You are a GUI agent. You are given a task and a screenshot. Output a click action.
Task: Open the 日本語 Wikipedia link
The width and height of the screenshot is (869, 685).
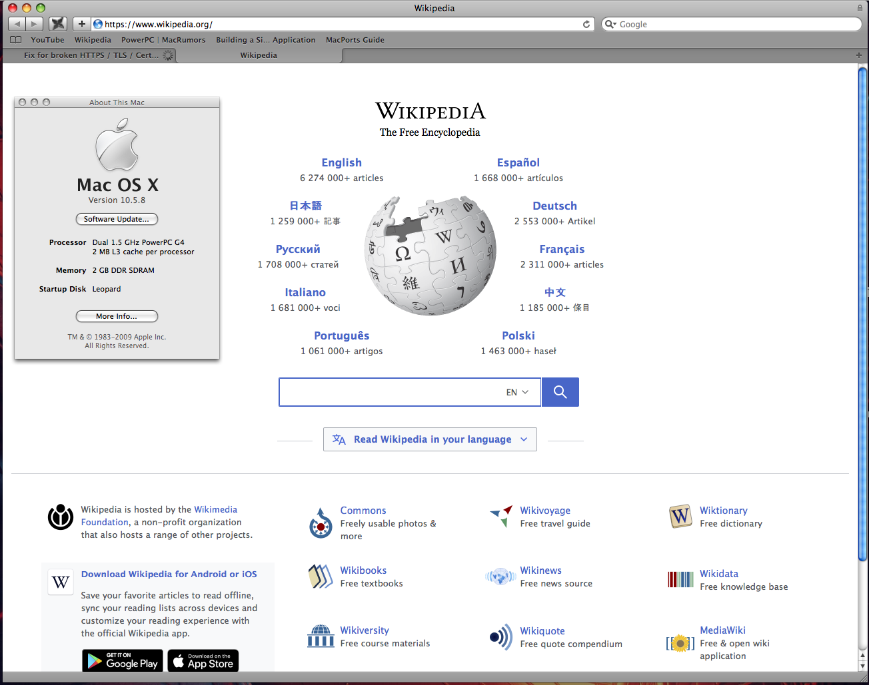click(x=305, y=206)
